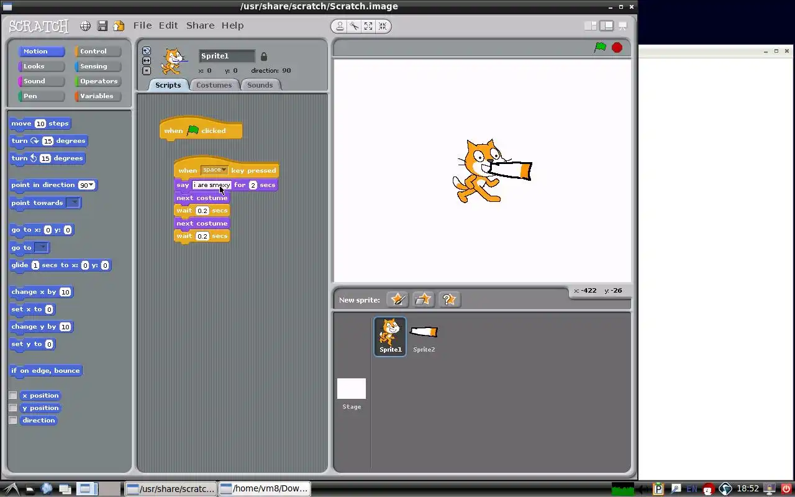This screenshot has width=795, height=497.
Task: Click the share project icon in toolbar
Action: (119, 26)
